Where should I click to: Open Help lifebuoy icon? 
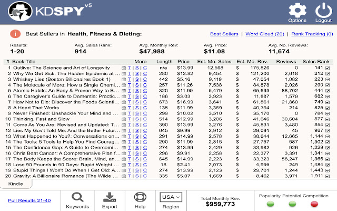point(140,197)
